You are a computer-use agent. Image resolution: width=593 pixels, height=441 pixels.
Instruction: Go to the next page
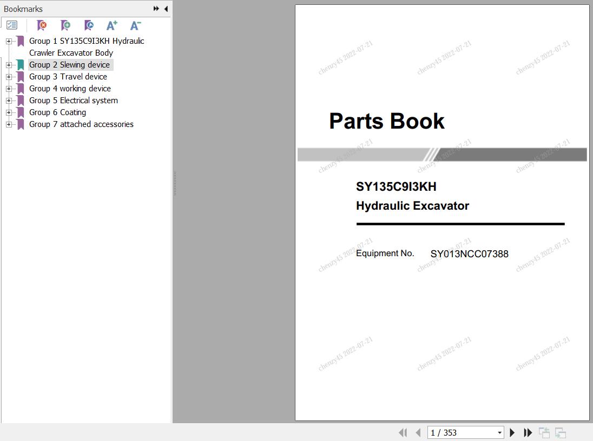[512, 432]
